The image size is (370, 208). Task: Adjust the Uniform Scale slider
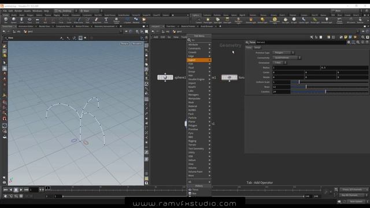click(329, 82)
